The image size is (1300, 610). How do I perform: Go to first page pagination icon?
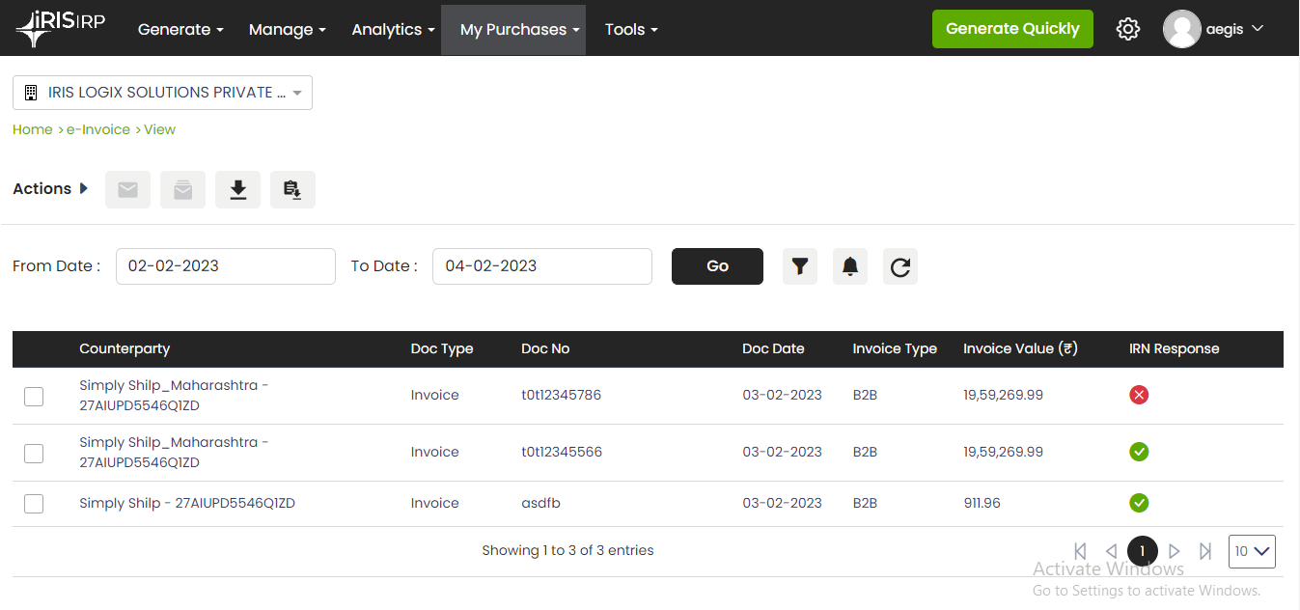point(1080,551)
